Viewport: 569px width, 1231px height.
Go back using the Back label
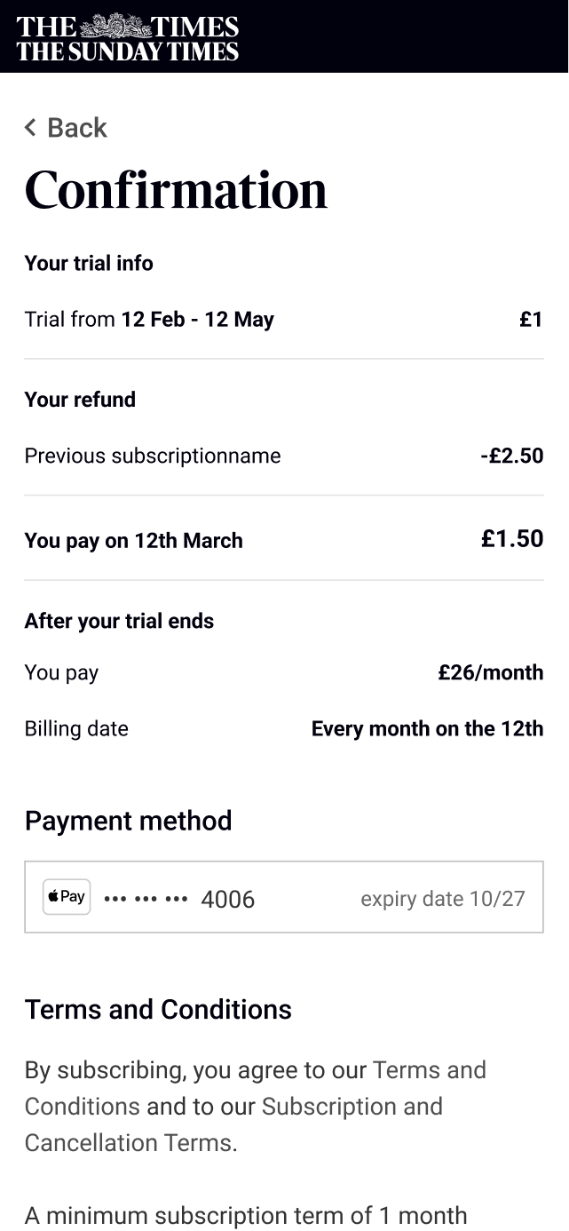pyautogui.click(x=77, y=128)
